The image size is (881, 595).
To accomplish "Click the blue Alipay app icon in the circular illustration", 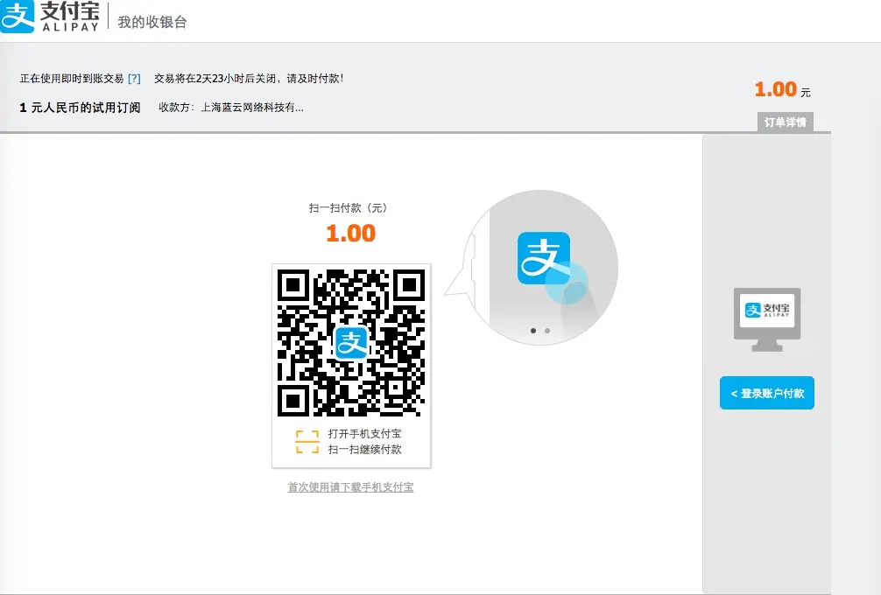I will point(543,258).
